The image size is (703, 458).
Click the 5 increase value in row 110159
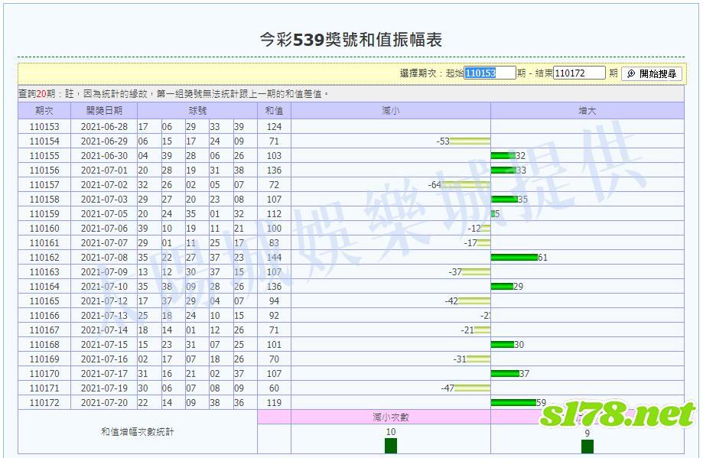pyautogui.click(x=497, y=214)
